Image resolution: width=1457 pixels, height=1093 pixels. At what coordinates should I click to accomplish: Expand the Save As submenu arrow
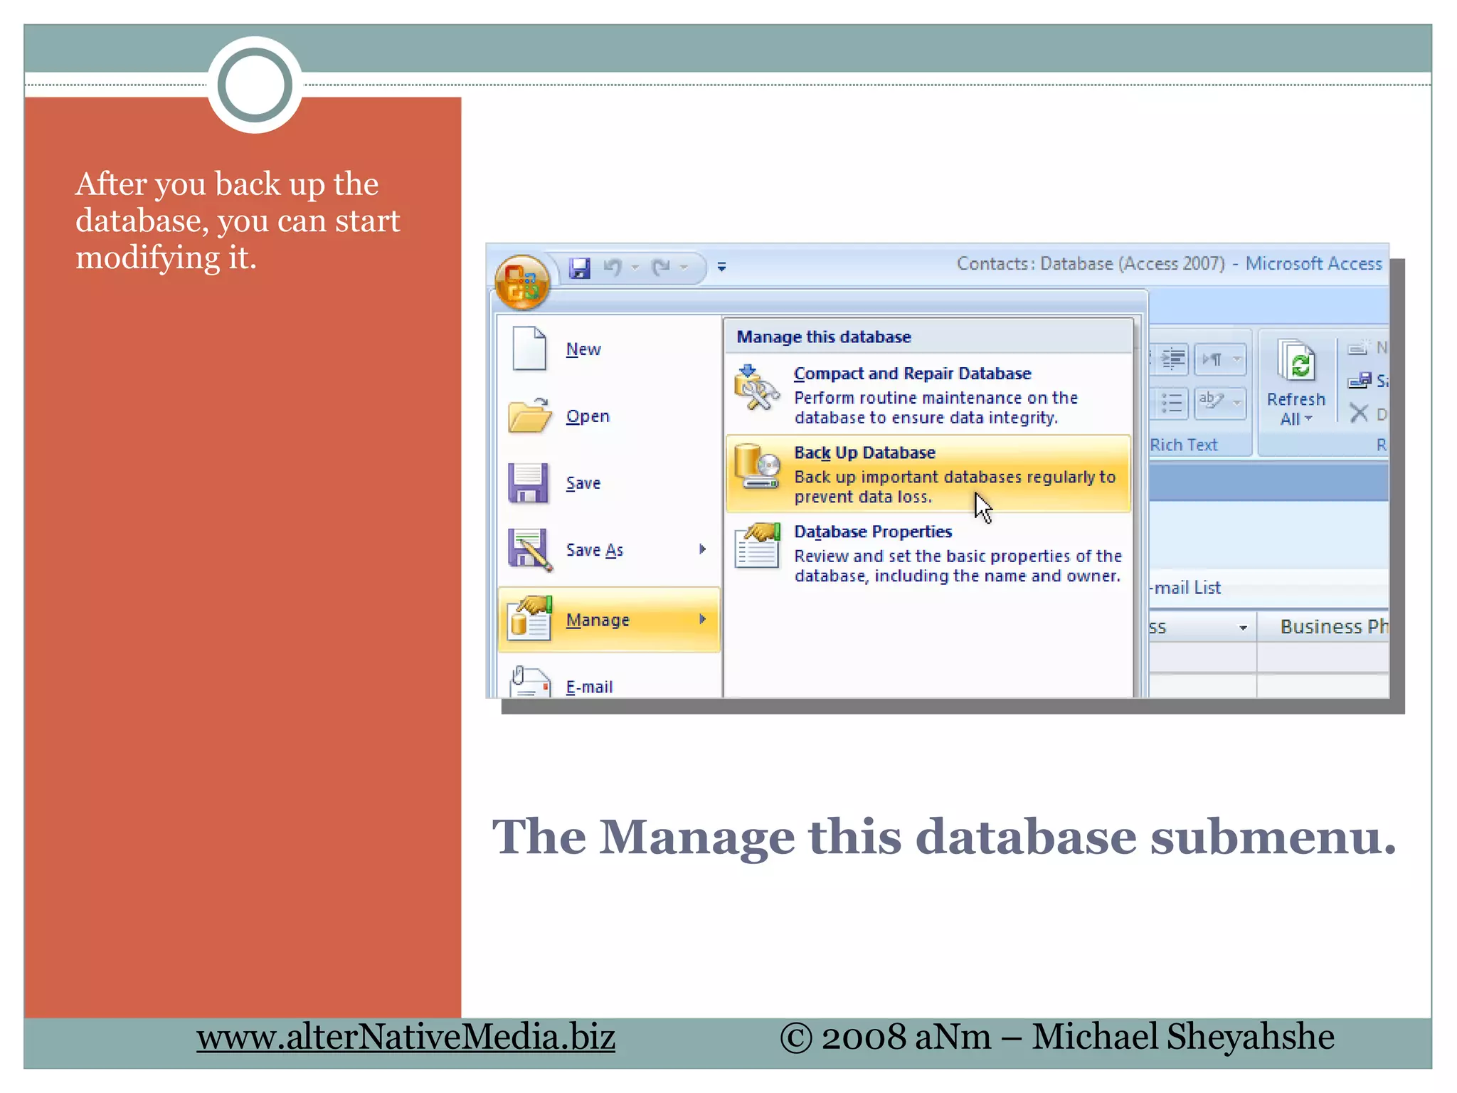click(702, 549)
